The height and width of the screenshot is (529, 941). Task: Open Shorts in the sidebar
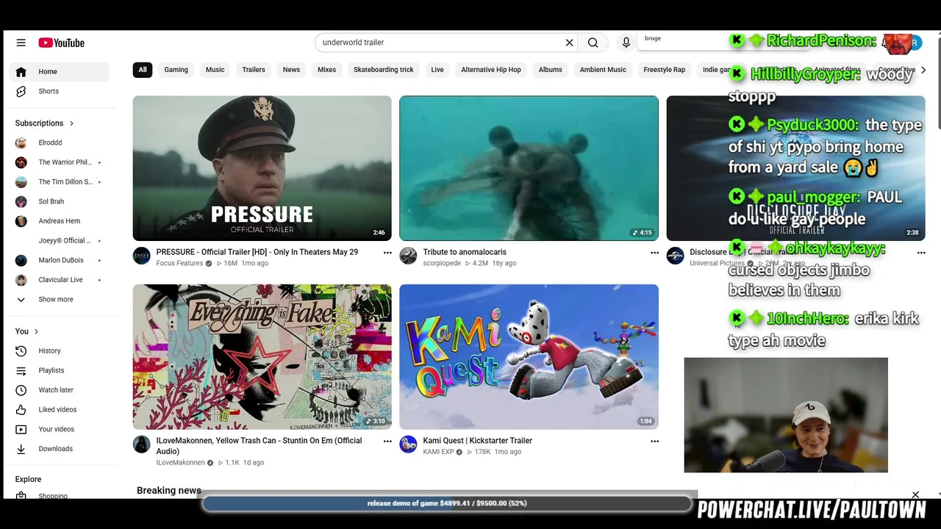pos(59,91)
